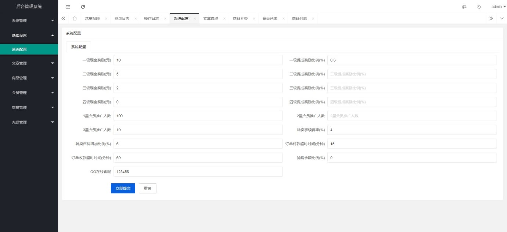Viewport: 507px width, 232px height.
Task: Switch to the 文章管理 tab
Action: pos(211,19)
